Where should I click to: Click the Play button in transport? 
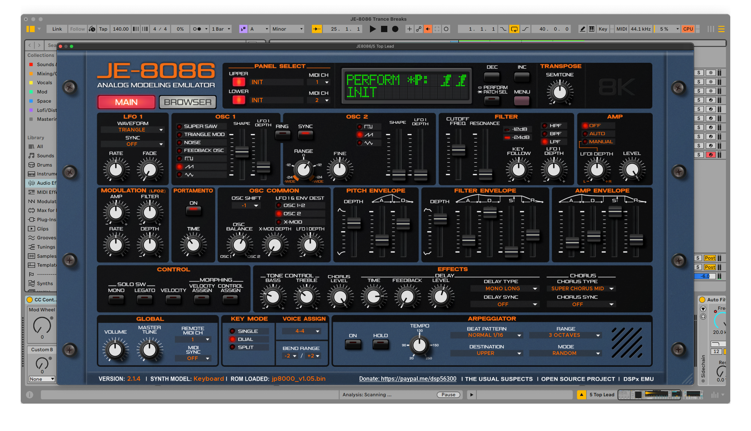pos(373,29)
